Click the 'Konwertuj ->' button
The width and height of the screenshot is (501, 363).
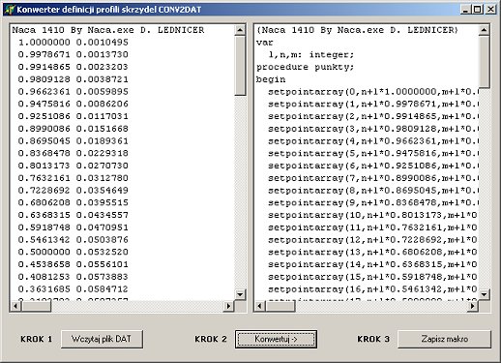[276, 339]
